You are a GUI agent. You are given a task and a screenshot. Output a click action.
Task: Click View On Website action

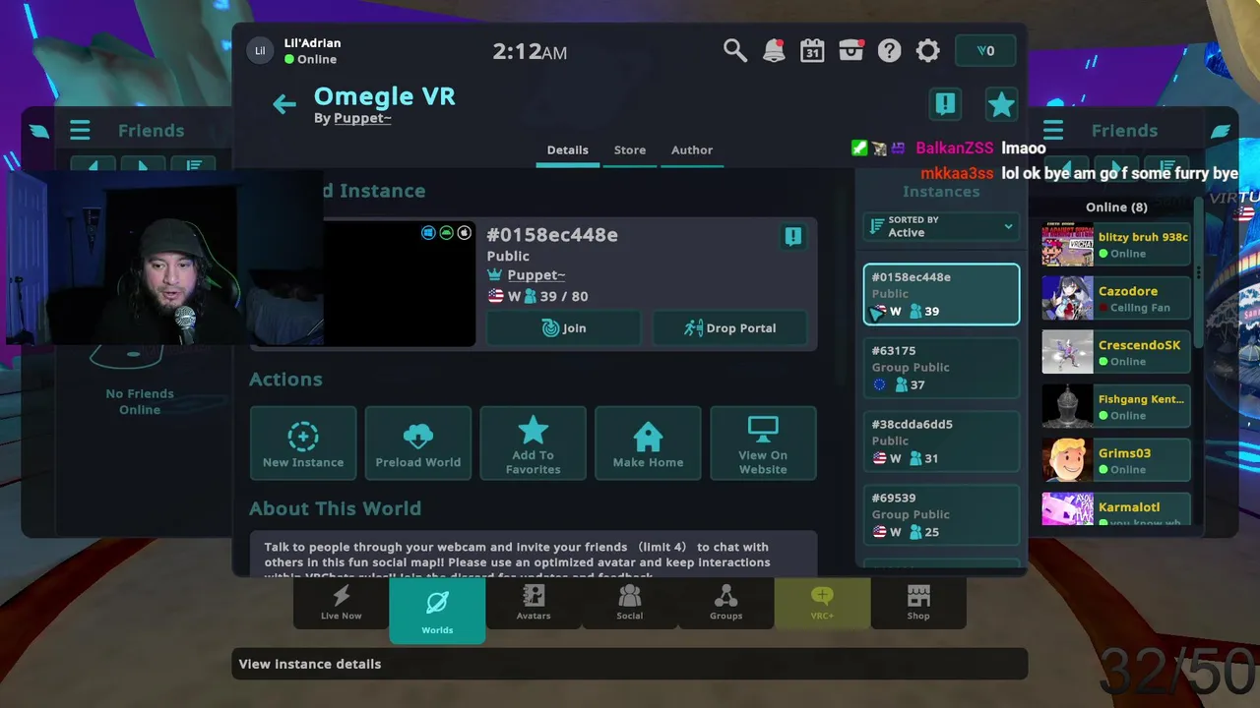pyautogui.click(x=763, y=442)
